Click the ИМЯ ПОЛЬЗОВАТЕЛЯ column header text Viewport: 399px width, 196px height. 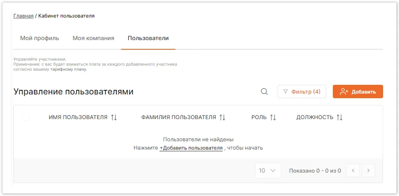(x=78, y=117)
